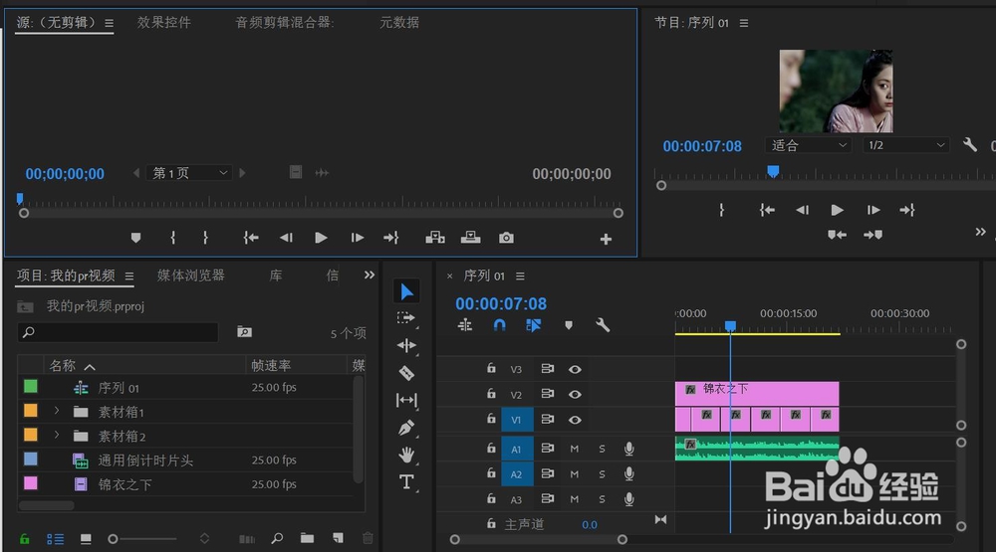Click the 锦衣之下 clip on V2 track
The image size is (996, 552).
pos(757,394)
